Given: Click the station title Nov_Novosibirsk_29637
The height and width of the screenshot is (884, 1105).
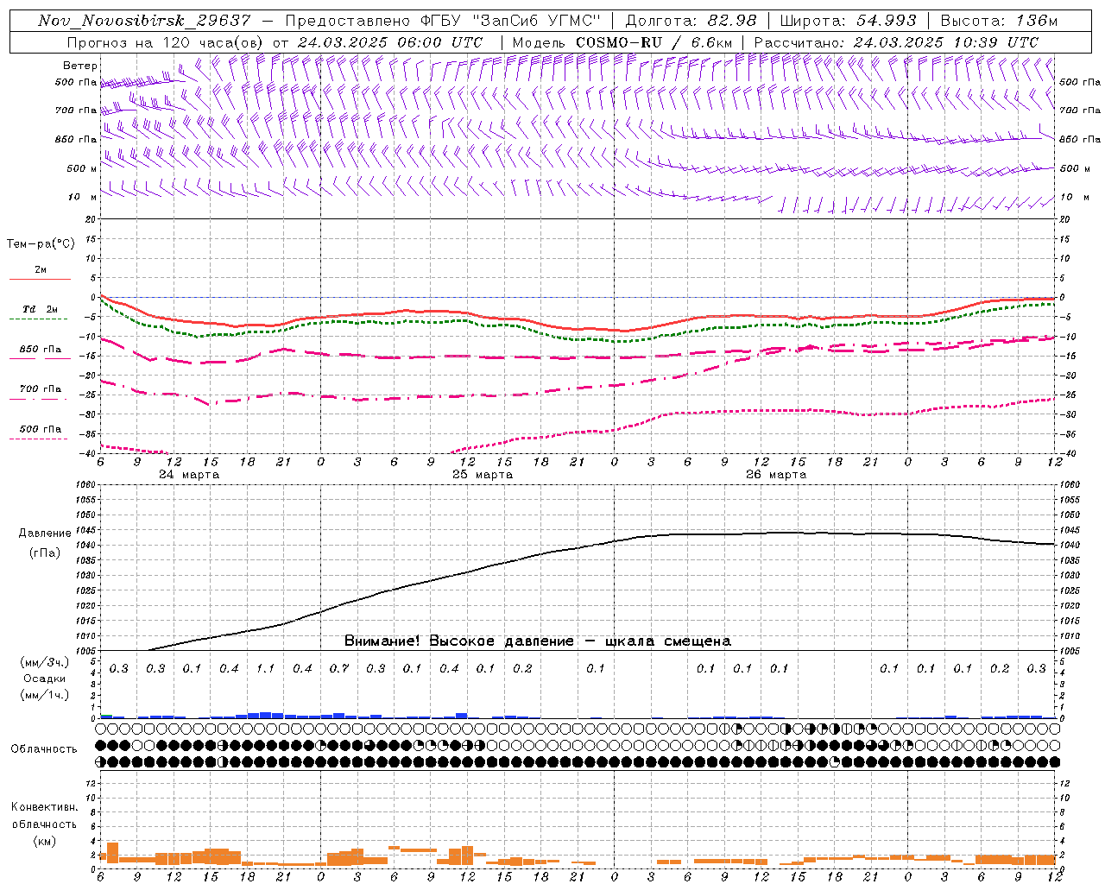Looking at the screenshot, I should click(x=145, y=21).
